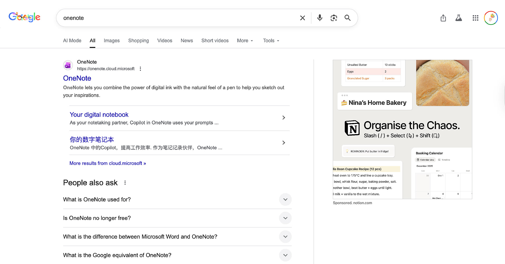
Task: Click the Notion sponsored ad image
Action: (x=402, y=129)
